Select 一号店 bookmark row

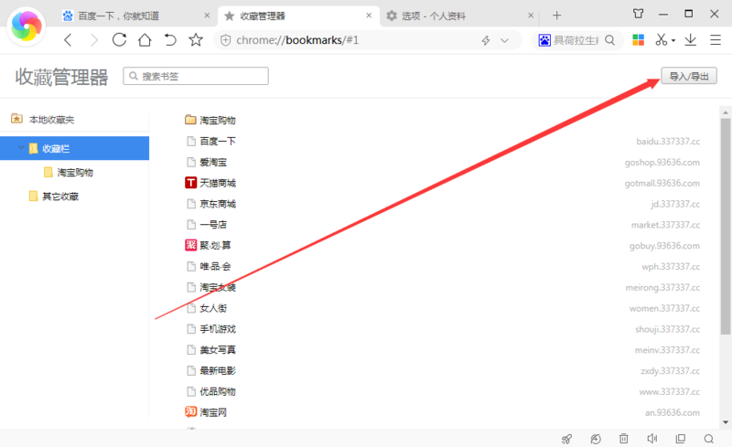click(442, 225)
